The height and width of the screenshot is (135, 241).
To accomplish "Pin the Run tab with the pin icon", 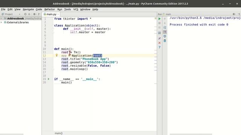I will [x=159, y=38].
